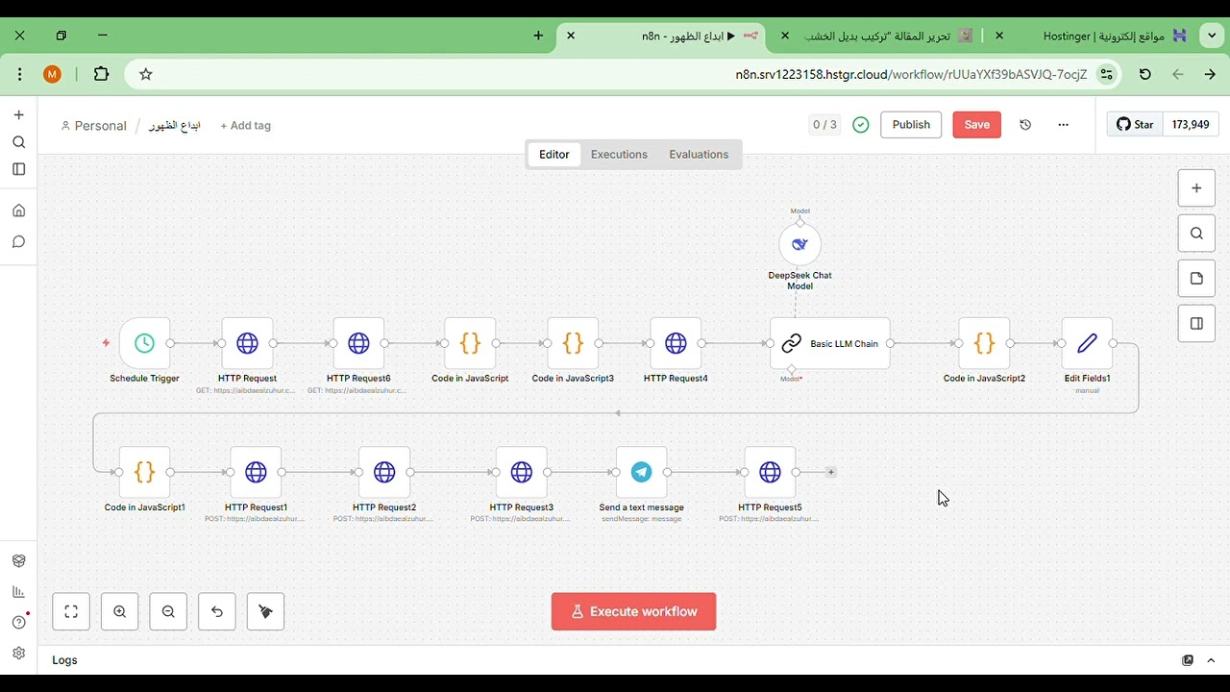Click the Execute workflow button
Screen dimensions: 1230x692
[x=634, y=611]
